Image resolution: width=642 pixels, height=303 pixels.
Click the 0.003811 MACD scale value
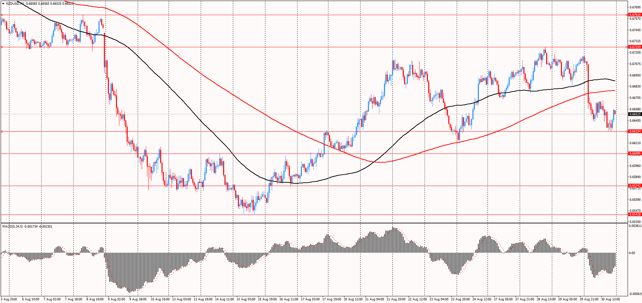click(x=635, y=226)
